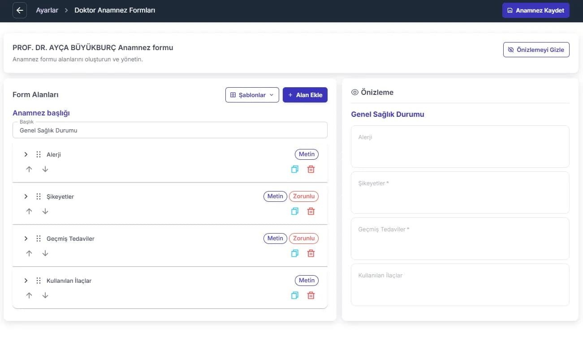This screenshot has height=362, width=583.
Task: Hide the preview with Önizlemeyi Gizle
Action: click(x=536, y=50)
